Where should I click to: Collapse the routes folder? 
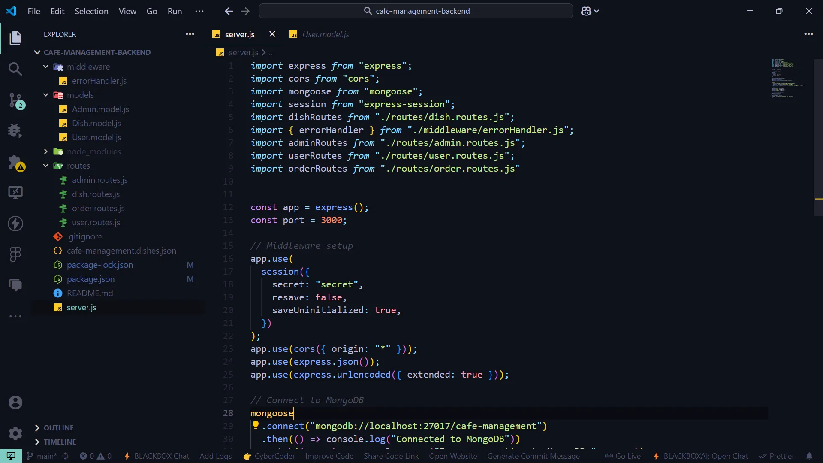click(46, 166)
